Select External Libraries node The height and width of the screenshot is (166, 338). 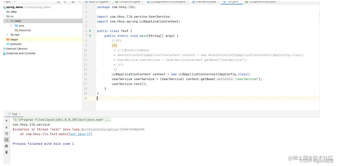coord(15,49)
